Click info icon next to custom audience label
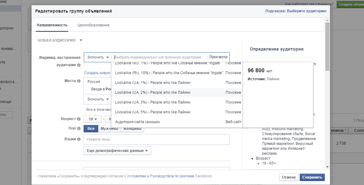The height and width of the screenshot is (185, 364). [x=79, y=65]
